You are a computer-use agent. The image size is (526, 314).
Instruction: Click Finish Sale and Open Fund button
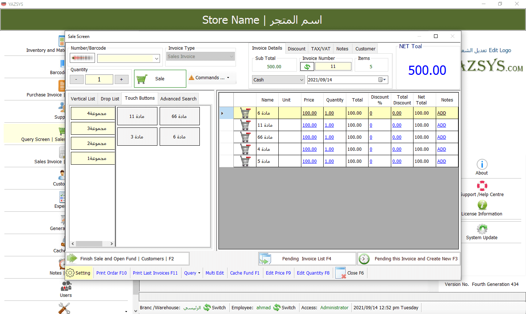(x=127, y=259)
